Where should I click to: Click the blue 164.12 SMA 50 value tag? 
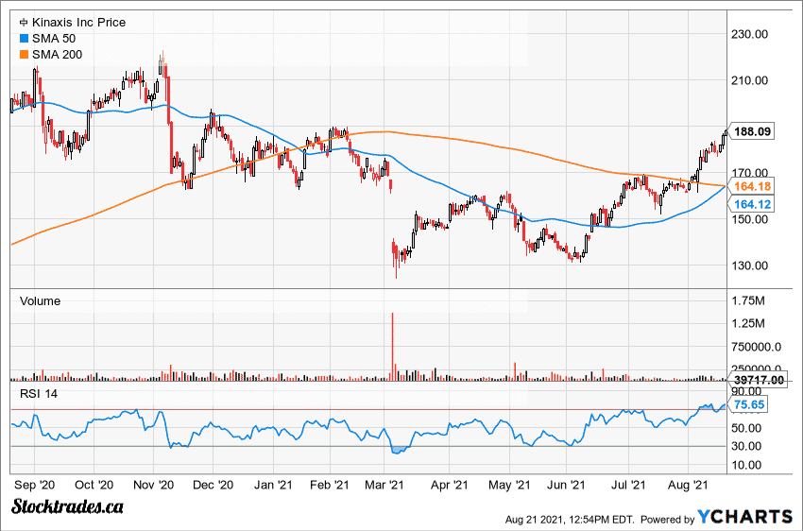752,204
